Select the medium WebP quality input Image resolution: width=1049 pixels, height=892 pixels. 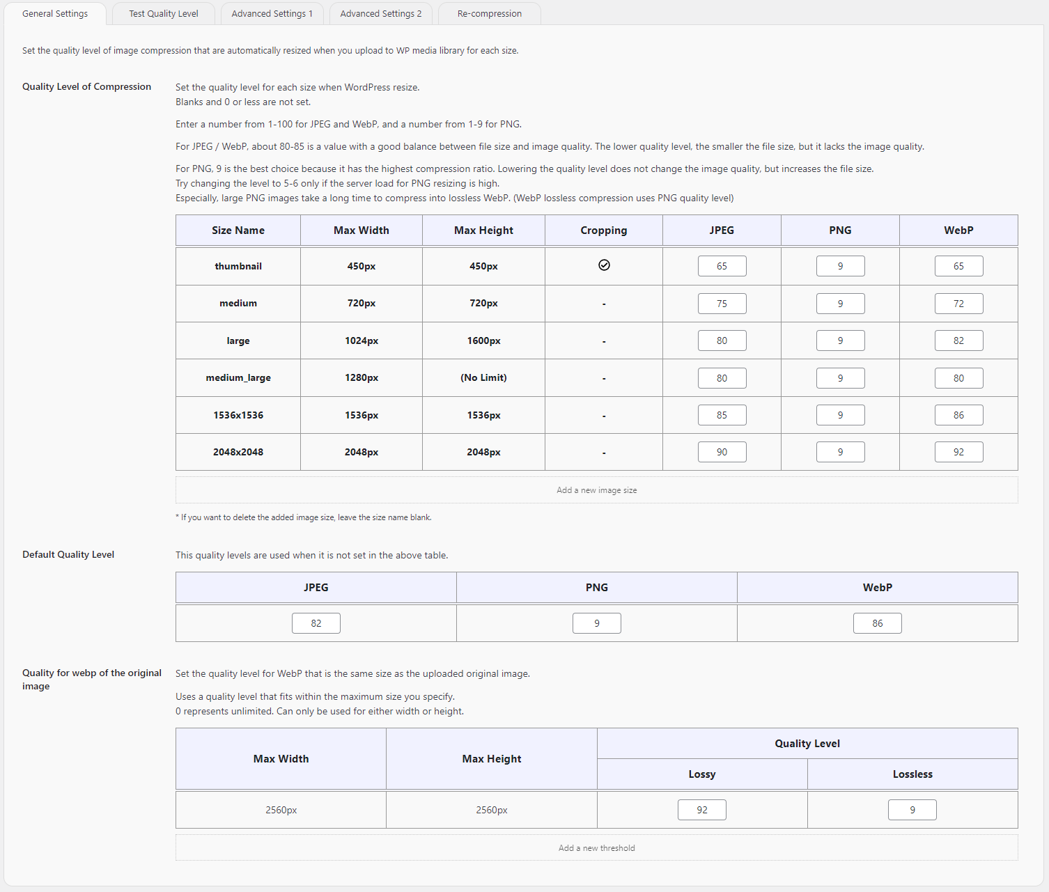tap(958, 304)
